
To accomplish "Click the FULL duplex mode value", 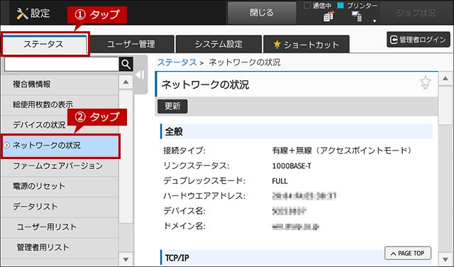I will click(x=279, y=181).
